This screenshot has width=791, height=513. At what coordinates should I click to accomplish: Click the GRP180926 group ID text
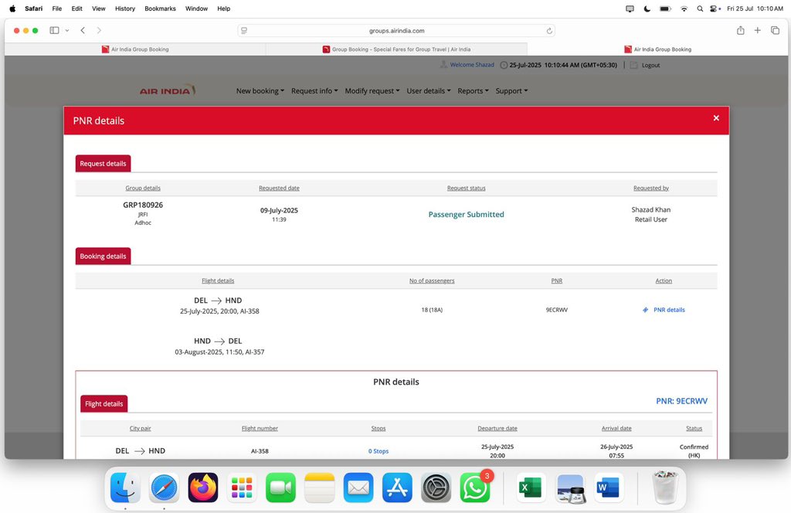[143, 205]
